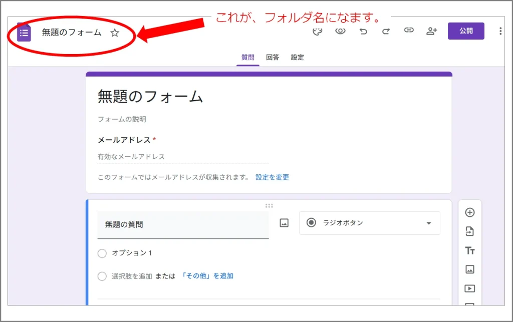Viewport: 513px width, 322px height.
Task: Click the undo arrow icon
Action: [x=363, y=31]
